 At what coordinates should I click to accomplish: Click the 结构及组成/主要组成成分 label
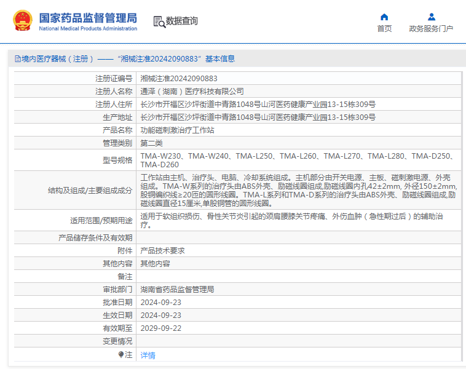[x=90, y=190]
